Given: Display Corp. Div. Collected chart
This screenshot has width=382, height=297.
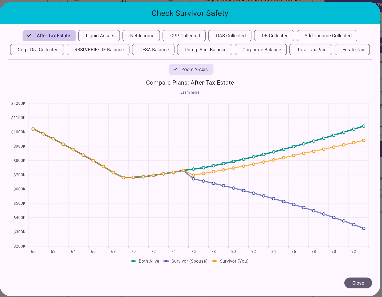Looking at the screenshot, I should point(37,49).
